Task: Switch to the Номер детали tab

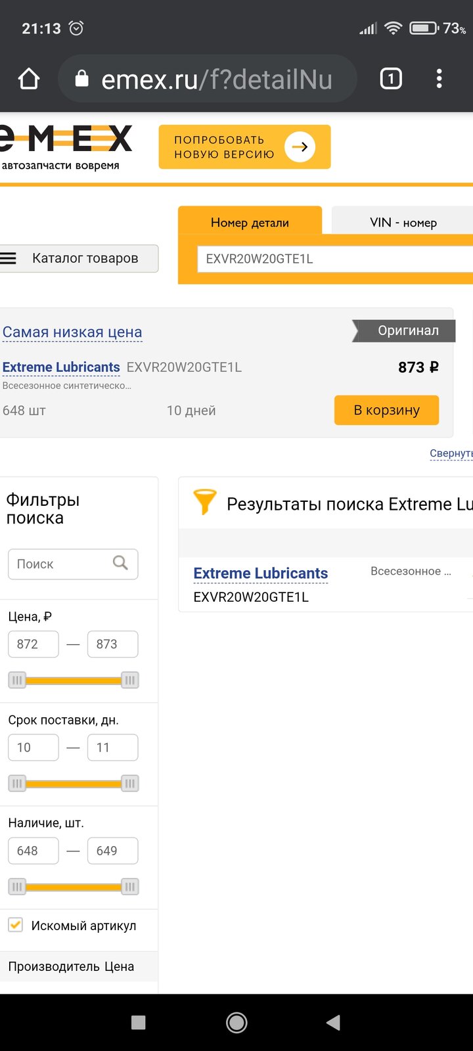Action: point(250,221)
